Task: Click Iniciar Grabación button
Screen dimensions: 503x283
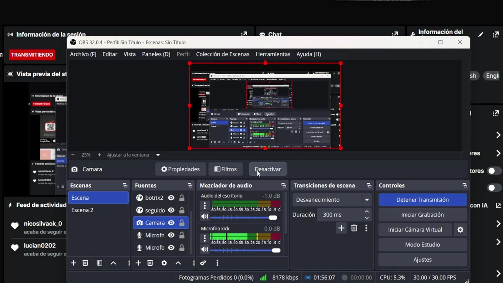Action: [x=422, y=215]
